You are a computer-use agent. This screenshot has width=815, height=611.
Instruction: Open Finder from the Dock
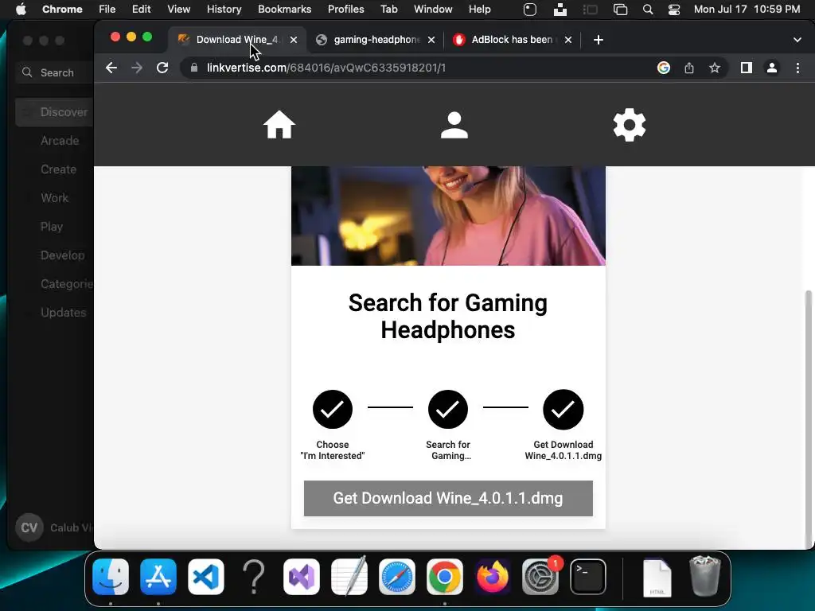pos(111,577)
